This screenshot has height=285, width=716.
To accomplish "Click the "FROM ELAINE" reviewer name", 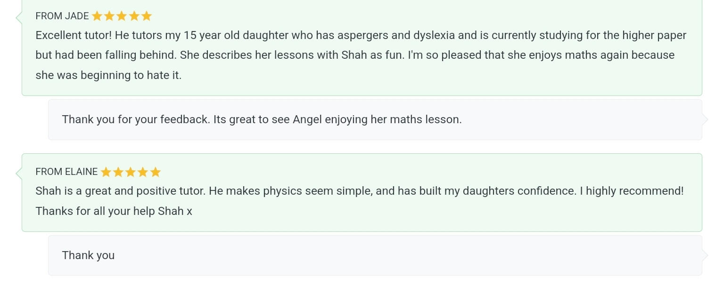I will pyautogui.click(x=66, y=172).
